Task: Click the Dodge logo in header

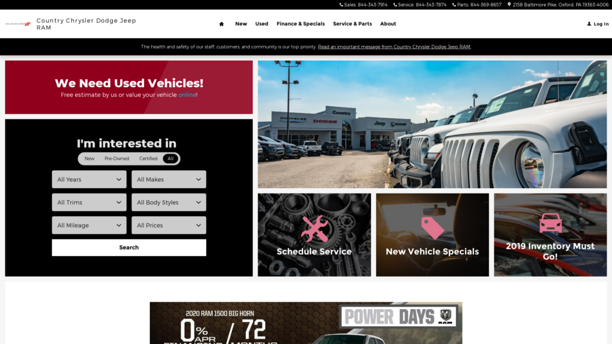Action: 18,24
